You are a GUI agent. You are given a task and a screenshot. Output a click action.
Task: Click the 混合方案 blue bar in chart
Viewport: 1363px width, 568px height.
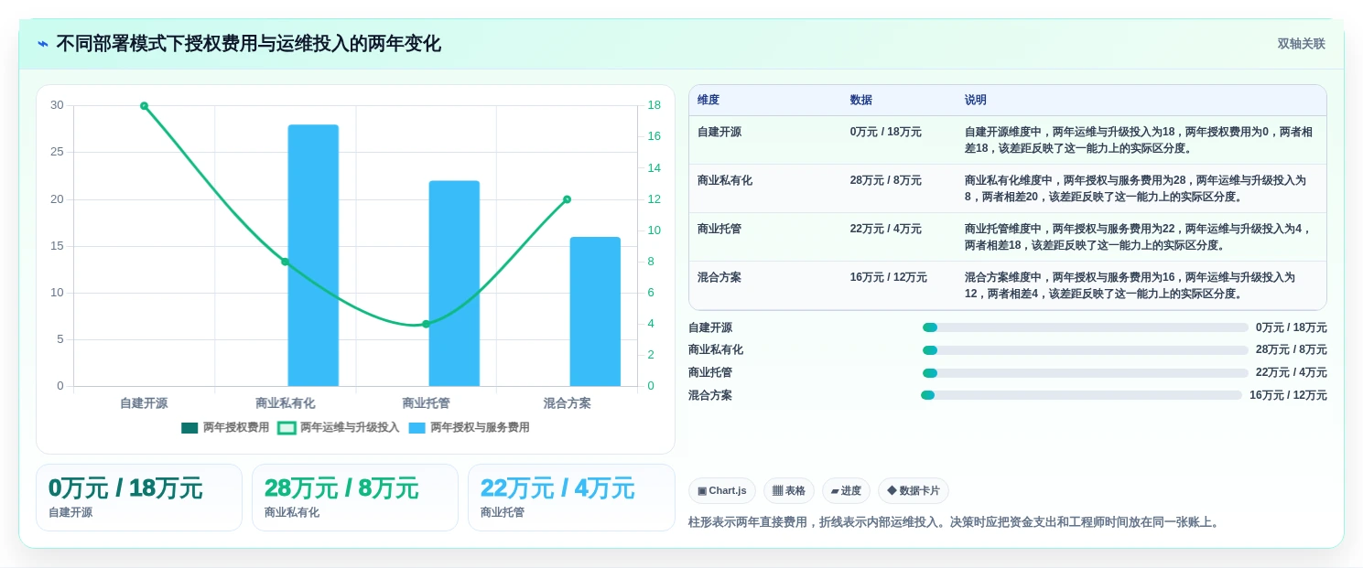tap(595, 312)
